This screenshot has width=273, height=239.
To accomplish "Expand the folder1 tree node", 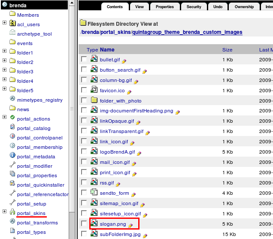I will [x=4, y=53].
